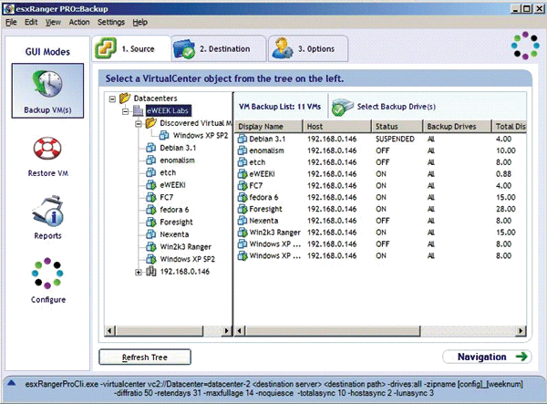This screenshot has width=547, height=404.
Task: Open the Help menu
Action: pyautogui.click(x=139, y=22)
